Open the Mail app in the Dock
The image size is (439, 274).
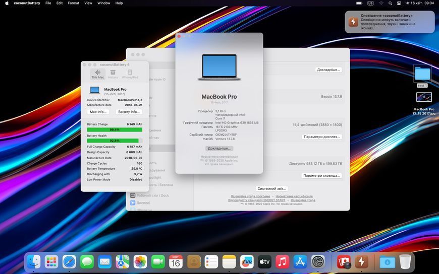(x=105, y=262)
